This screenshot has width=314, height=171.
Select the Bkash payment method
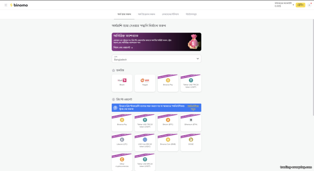tap(122, 83)
